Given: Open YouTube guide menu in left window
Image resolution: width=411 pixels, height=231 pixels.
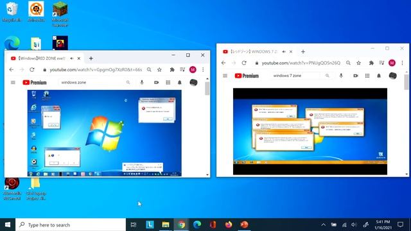Looking at the screenshot, I should pyautogui.click(x=13, y=83).
